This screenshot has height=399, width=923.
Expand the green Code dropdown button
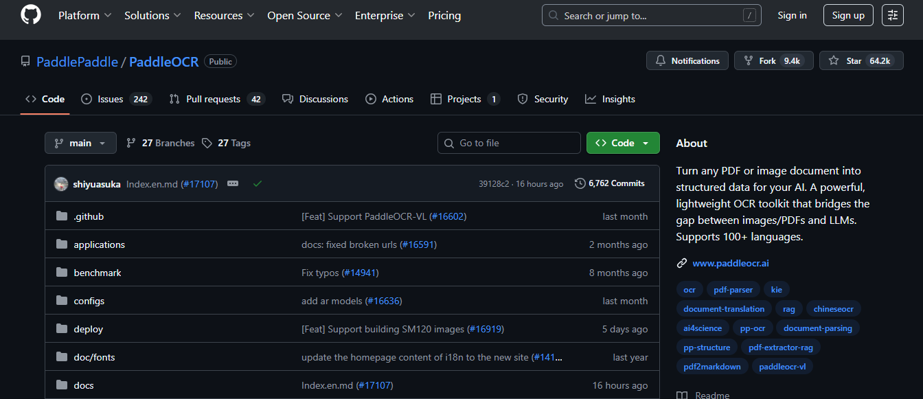(x=622, y=143)
